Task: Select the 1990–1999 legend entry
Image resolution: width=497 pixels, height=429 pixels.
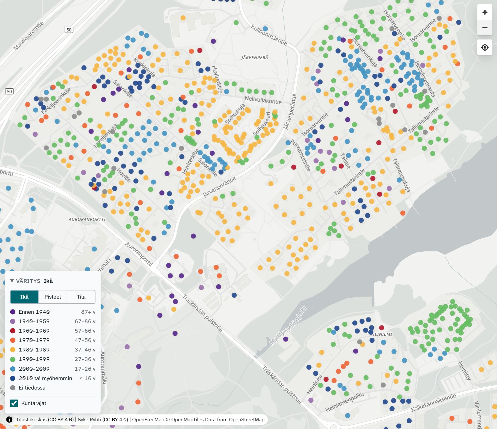Action: [53, 359]
